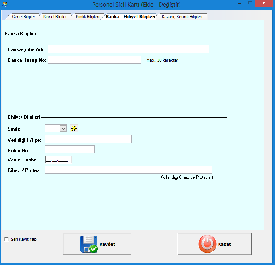275x265 pixels.
Task: Close the window with the red X
Action: pos(265,3)
